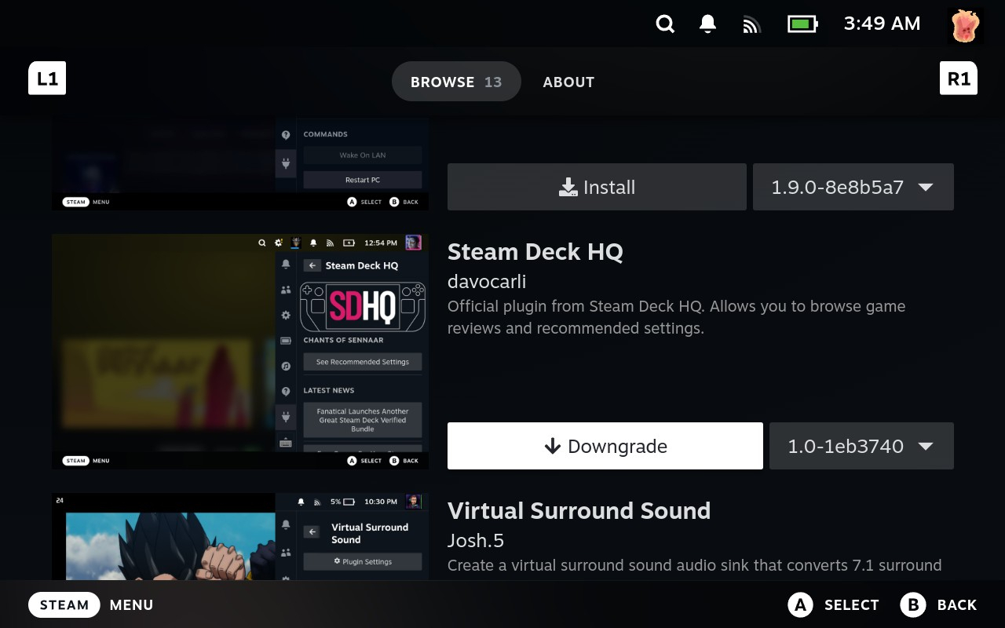Switch to the About tab
This screenshot has width=1005, height=628.
[x=568, y=82]
